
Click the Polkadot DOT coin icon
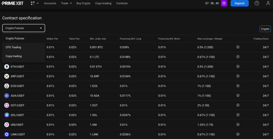pyautogui.click(x=7, y=105)
